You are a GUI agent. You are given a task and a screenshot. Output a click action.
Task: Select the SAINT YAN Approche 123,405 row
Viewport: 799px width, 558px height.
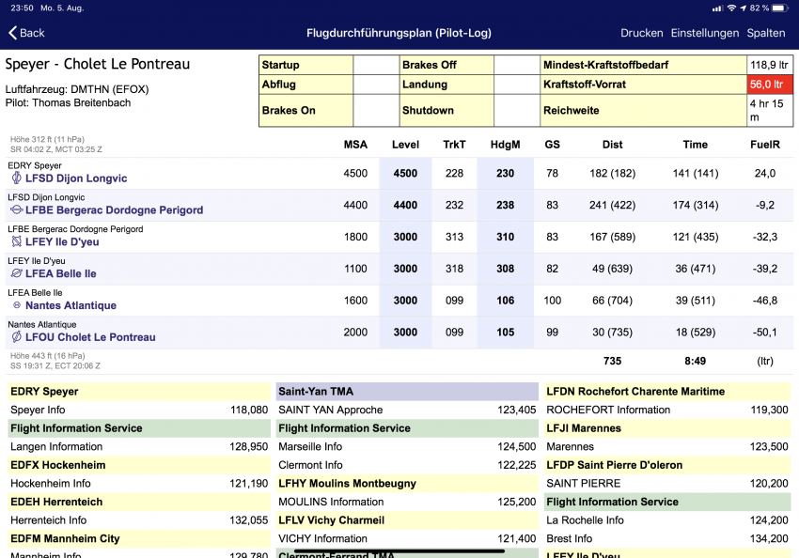407,410
